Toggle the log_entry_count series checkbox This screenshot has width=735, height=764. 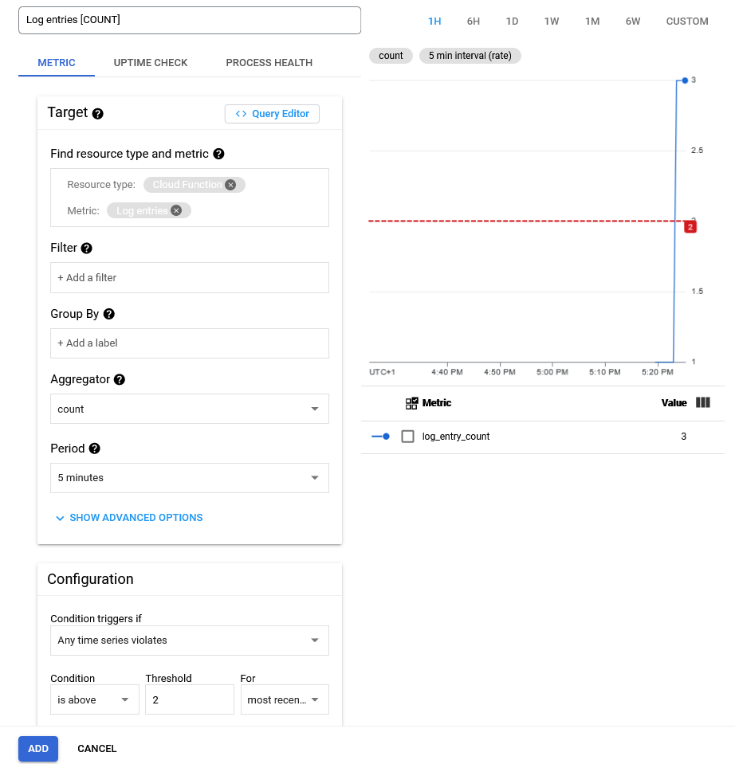[408, 437]
